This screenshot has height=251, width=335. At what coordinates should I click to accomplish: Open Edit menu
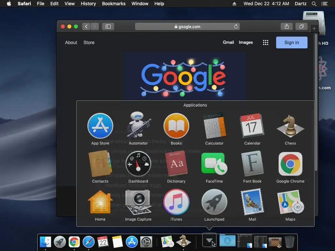pyautogui.click(x=54, y=4)
